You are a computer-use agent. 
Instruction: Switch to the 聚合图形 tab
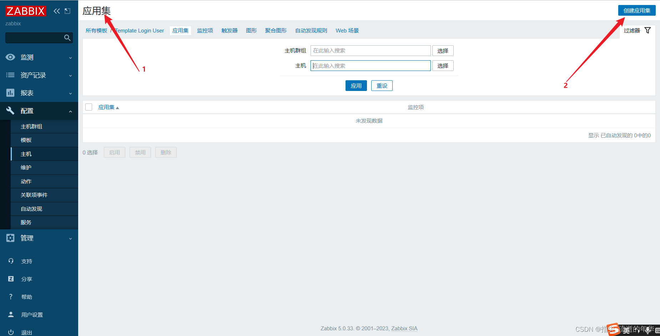[276, 31]
